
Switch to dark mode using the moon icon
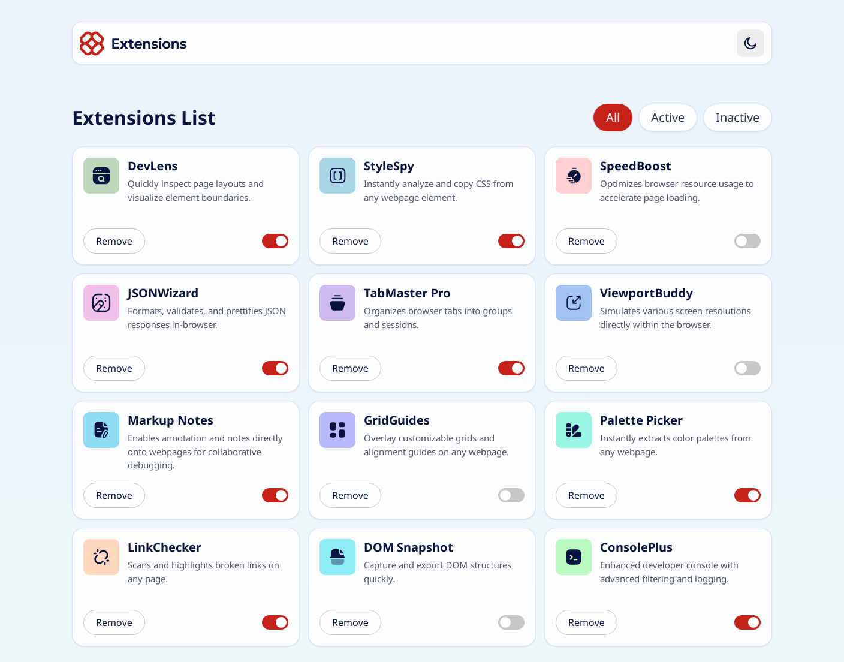(x=750, y=43)
